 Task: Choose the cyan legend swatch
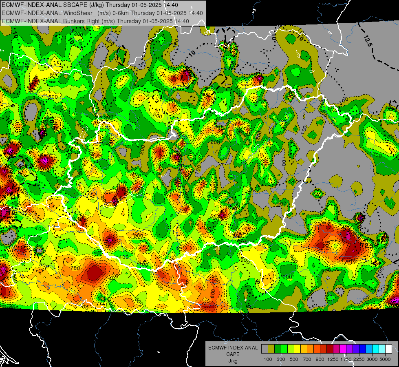point(376,349)
